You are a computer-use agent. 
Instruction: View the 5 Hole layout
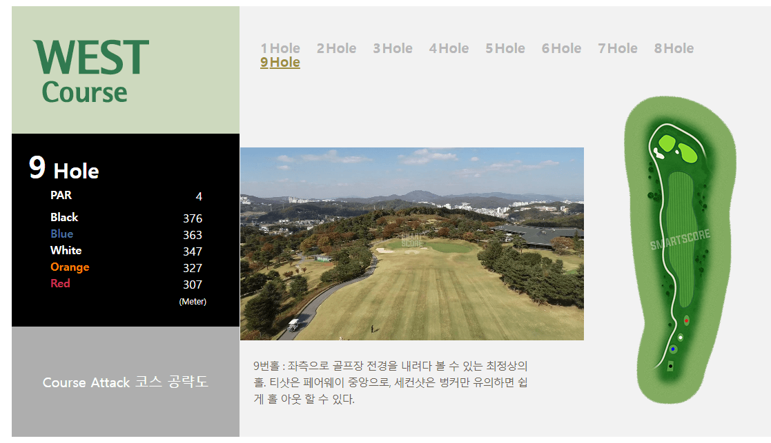505,48
